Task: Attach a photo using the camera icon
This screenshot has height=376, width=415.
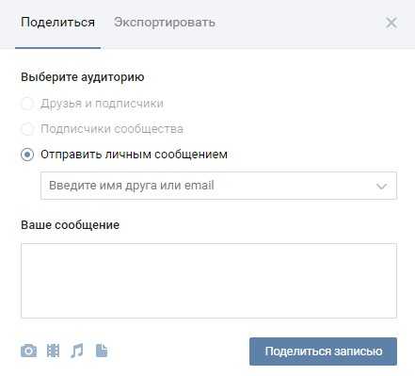Action: point(28,351)
